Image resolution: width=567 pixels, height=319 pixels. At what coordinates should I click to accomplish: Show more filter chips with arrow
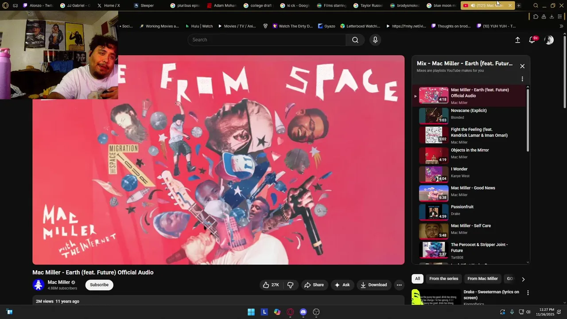[523, 279]
